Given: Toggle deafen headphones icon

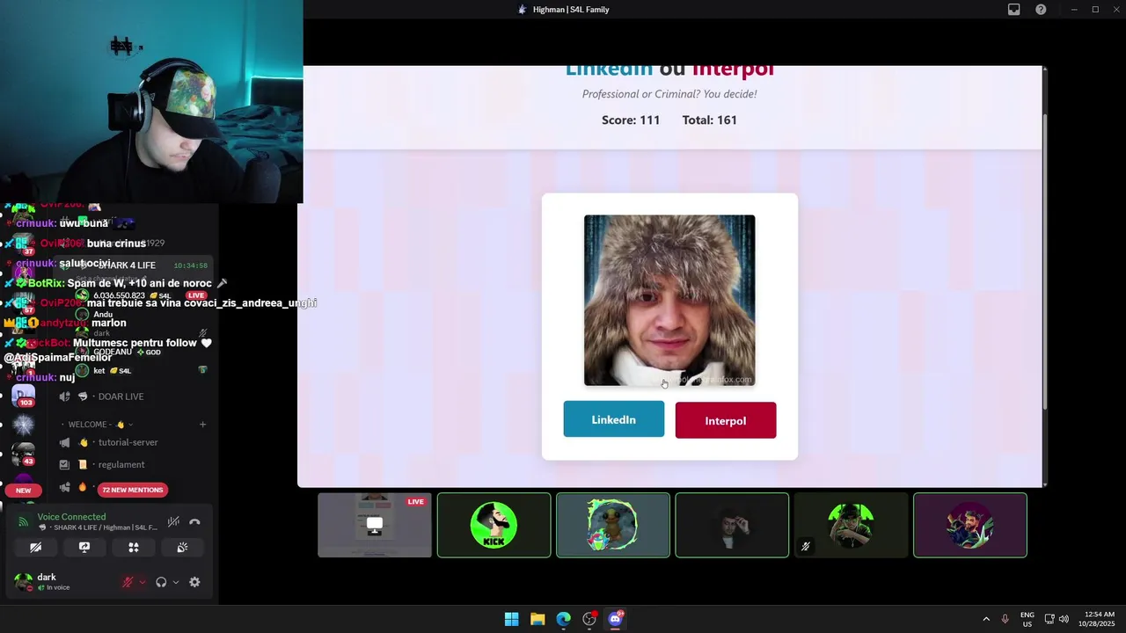Looking at the screenshot, I should pos(161,582).
